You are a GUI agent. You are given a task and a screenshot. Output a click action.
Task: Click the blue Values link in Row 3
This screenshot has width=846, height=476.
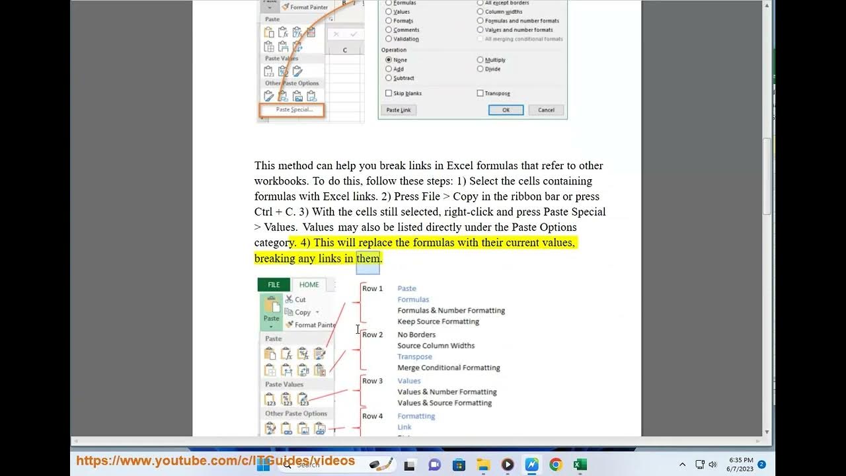[x=409, y=381]
